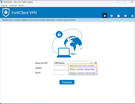Minimize the FortiClient window
This screenshot has height=104, width=135.
[118, 2]
